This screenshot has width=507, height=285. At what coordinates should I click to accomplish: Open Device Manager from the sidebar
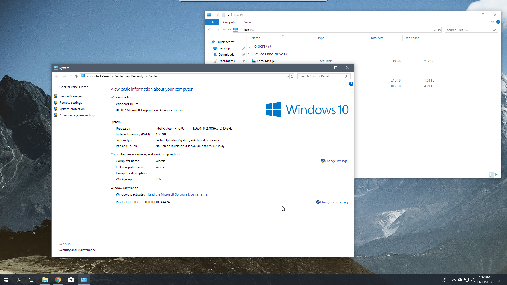71,96
